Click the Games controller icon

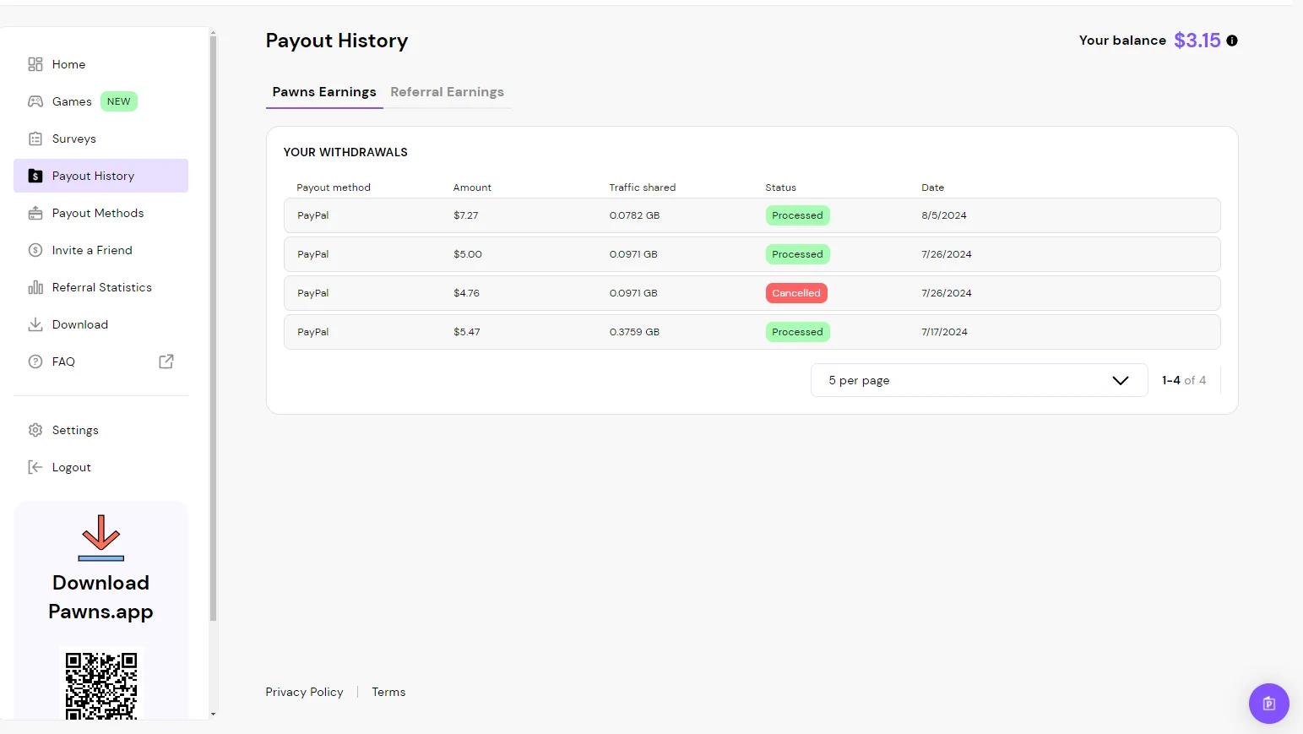pyautogui.click(x=35, y=101)
